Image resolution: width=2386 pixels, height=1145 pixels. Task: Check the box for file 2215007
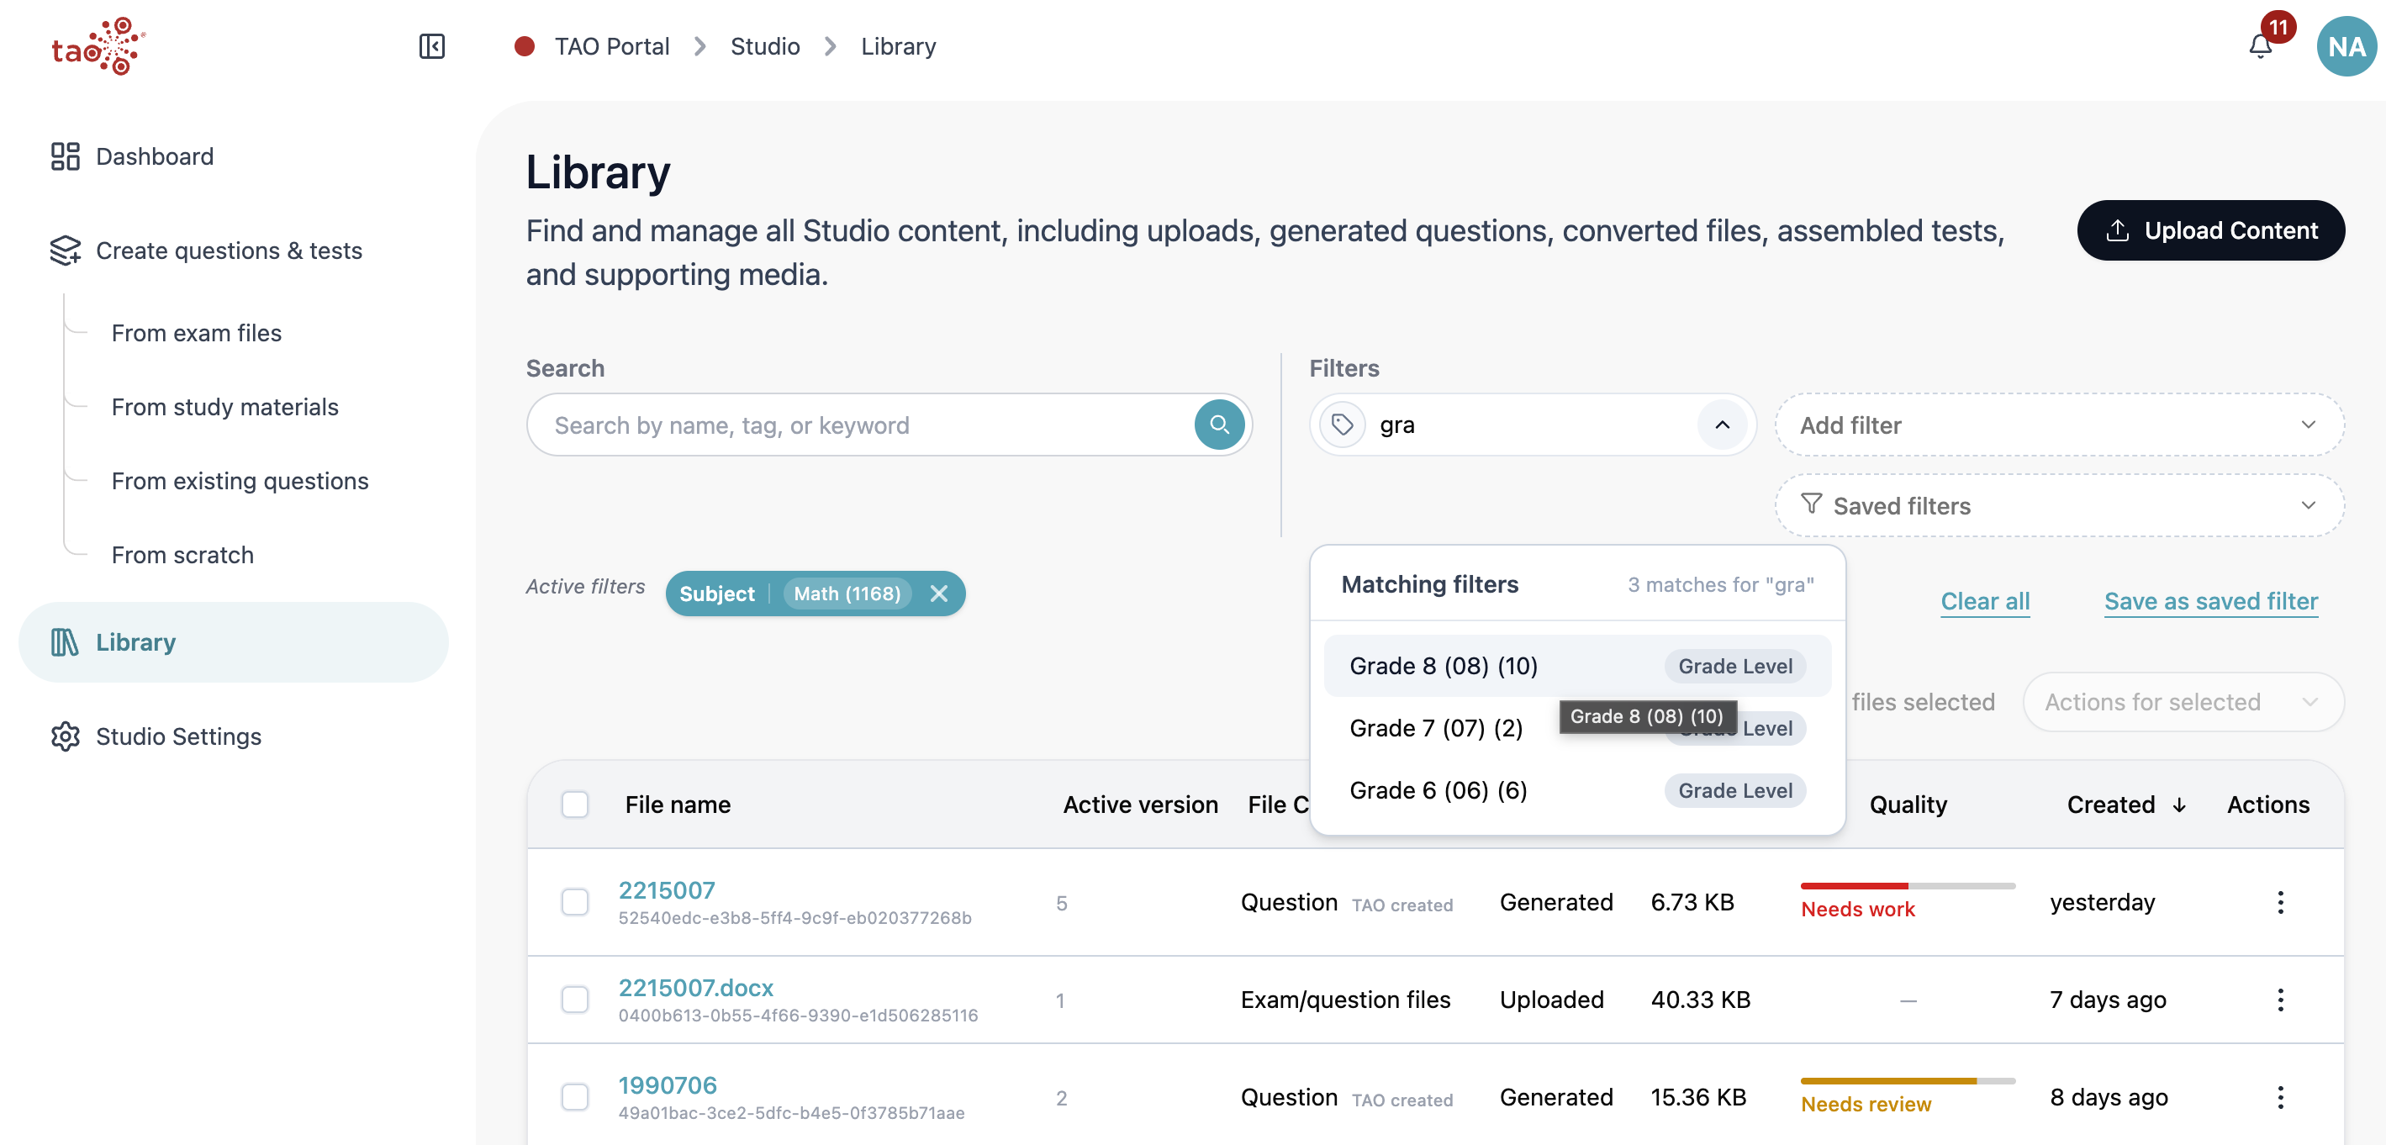[x=575, y=902]
